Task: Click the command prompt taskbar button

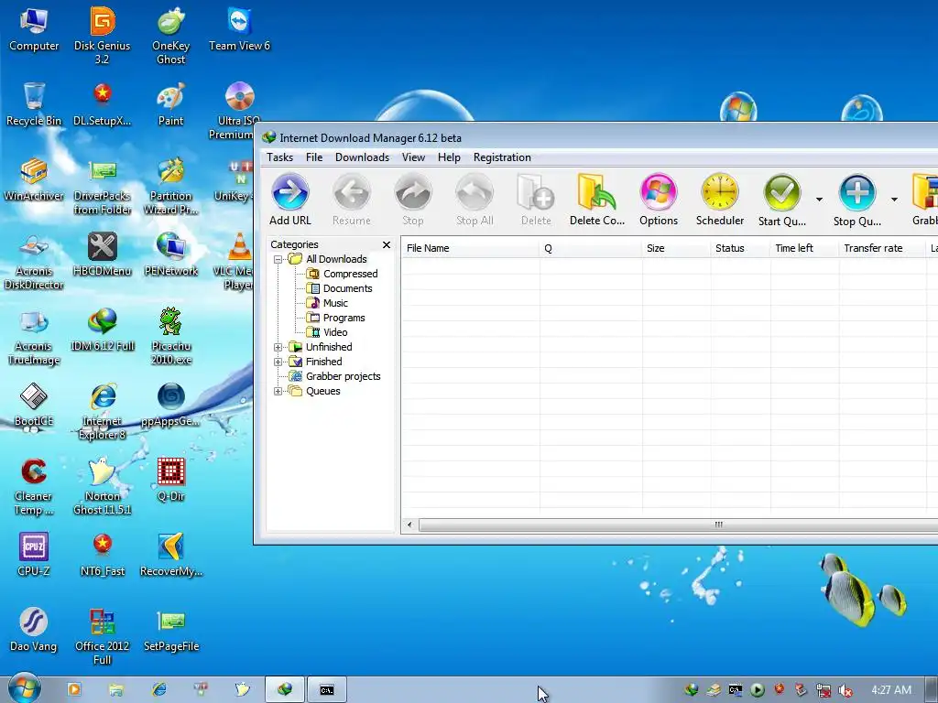Action: (327, 690)
